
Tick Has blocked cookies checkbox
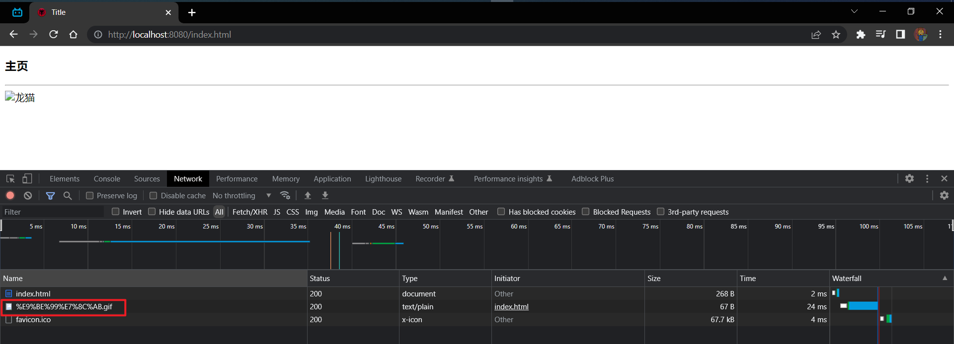coord(501,212)
